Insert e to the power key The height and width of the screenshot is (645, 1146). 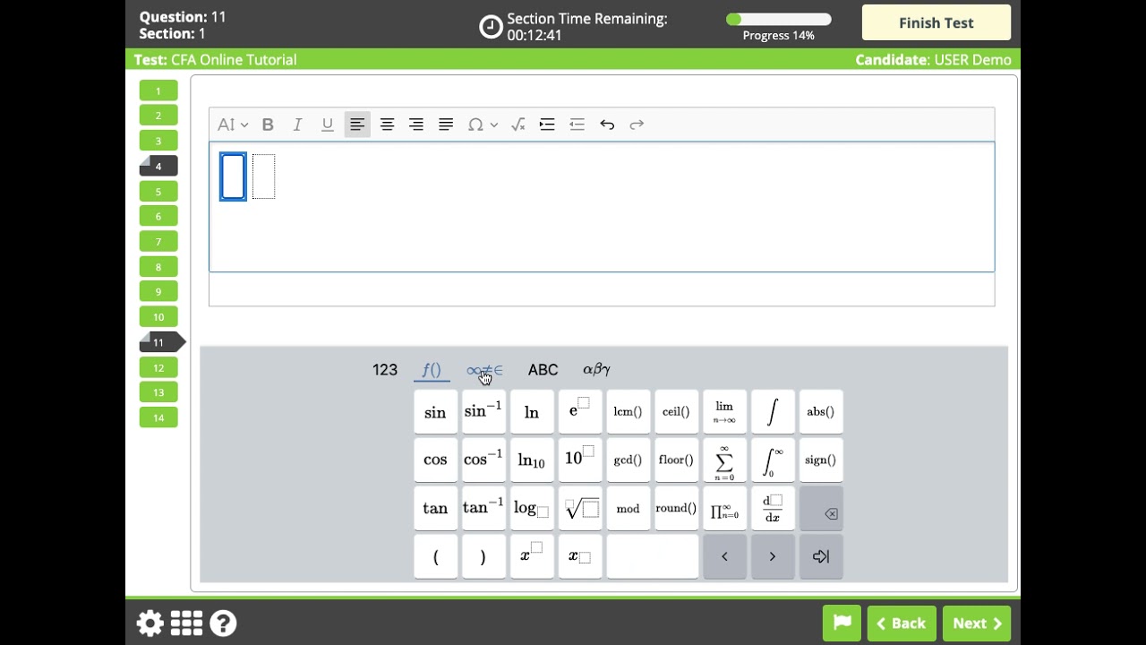coord(580,412)
